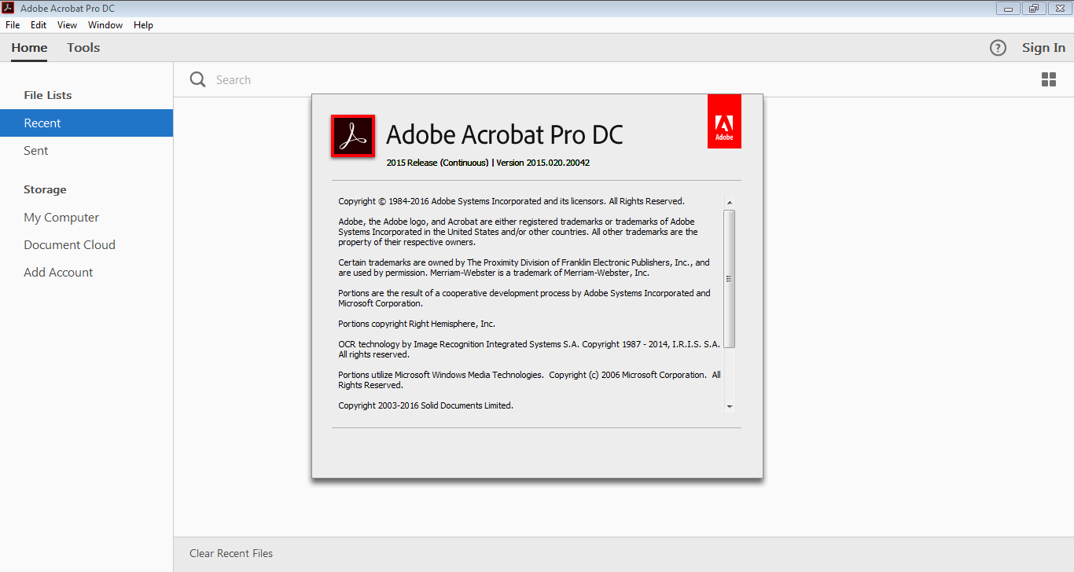Click the search magnifier icon
Image resolution: width=1074 pixels, height=572 pixels.
[198, 79]
